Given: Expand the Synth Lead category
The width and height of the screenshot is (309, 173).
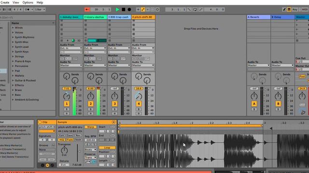Looking at the screenshot, I should point(13,47).
